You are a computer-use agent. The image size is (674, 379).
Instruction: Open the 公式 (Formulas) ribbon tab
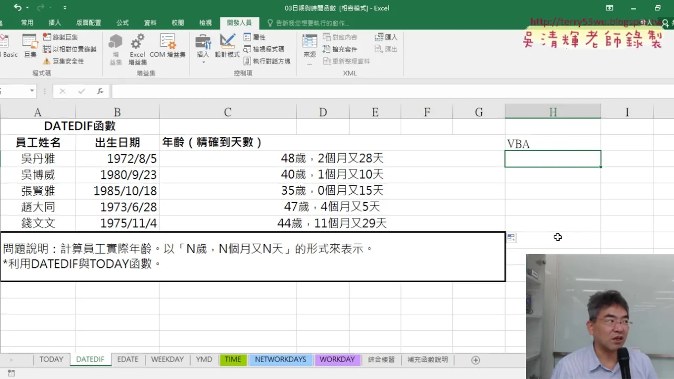[123, 23]
